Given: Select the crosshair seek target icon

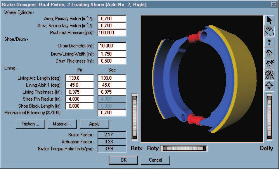Looking at the screenshot, I should click(269, 85).
